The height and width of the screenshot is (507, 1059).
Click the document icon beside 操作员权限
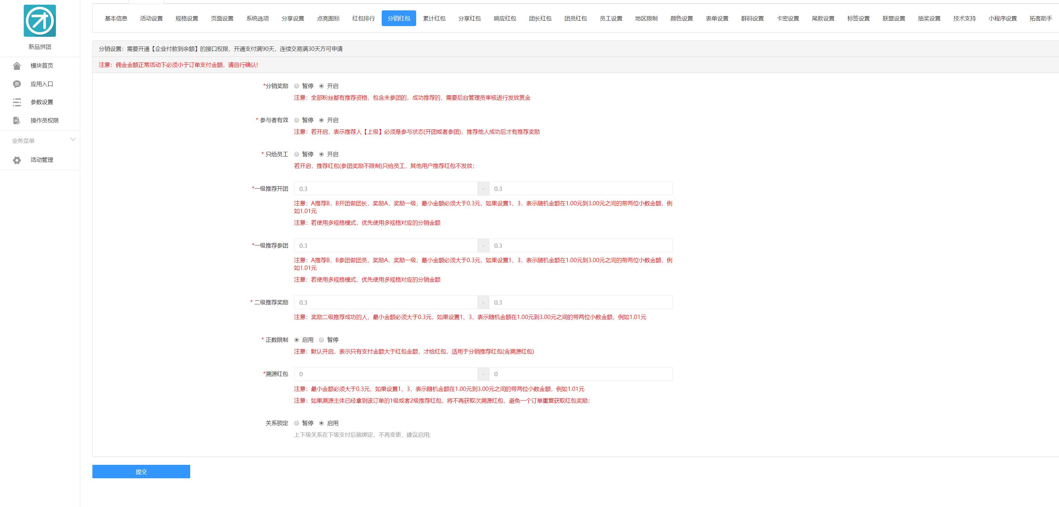click(17, 121)
